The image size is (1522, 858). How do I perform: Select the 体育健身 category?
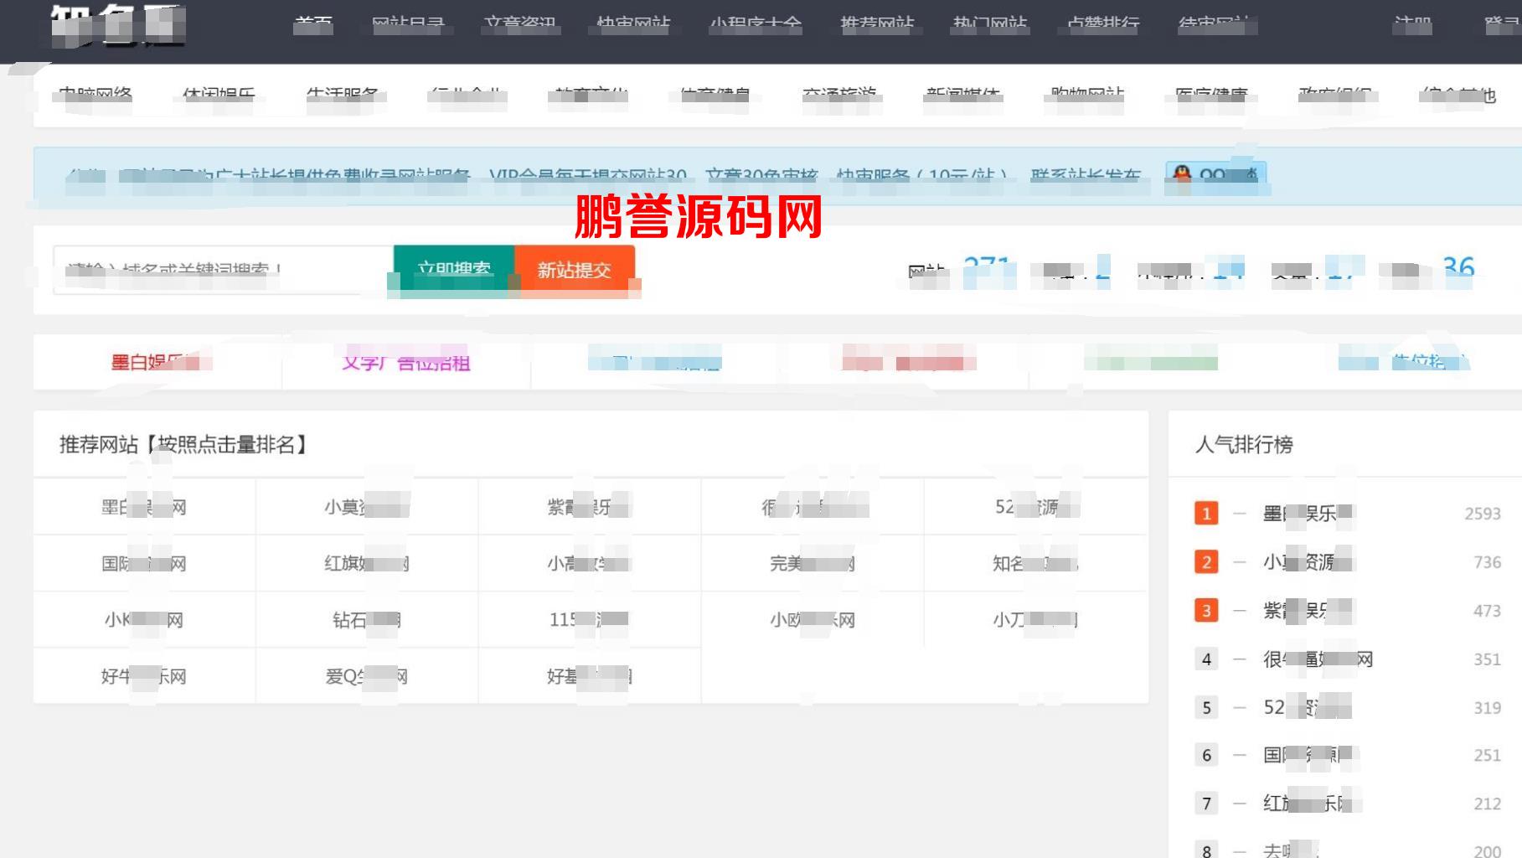715,96
